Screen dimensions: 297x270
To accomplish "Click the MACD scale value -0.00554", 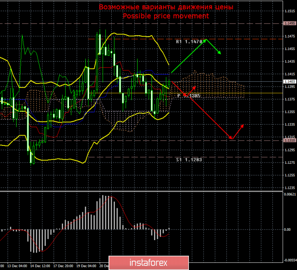I will [290, 260].
